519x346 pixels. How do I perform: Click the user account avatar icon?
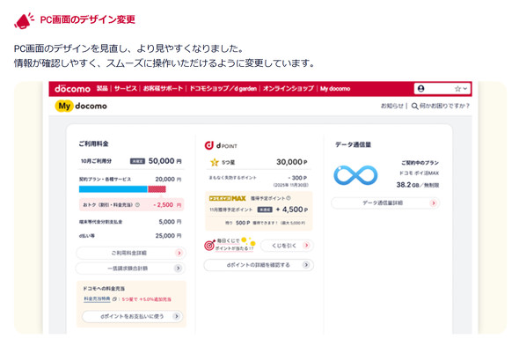[x=421, y=89]
